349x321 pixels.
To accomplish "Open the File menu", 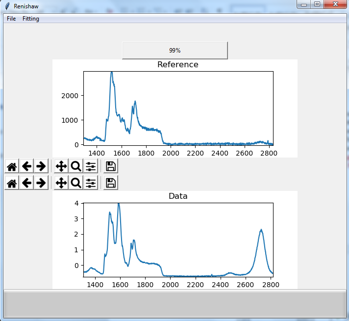I will point(11,19).
